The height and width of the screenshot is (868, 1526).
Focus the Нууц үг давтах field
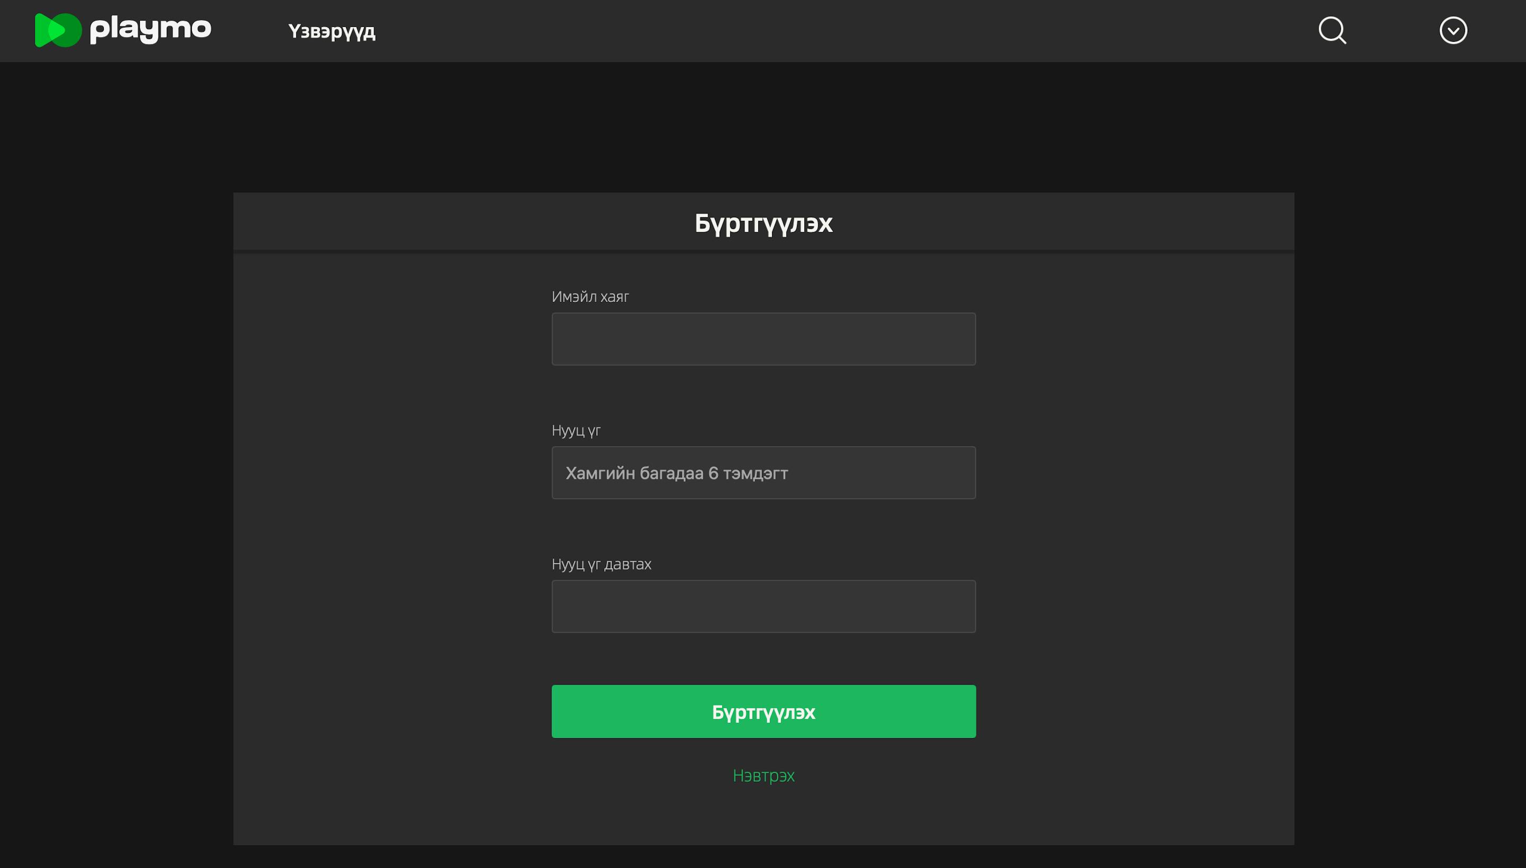pos(763,606)
